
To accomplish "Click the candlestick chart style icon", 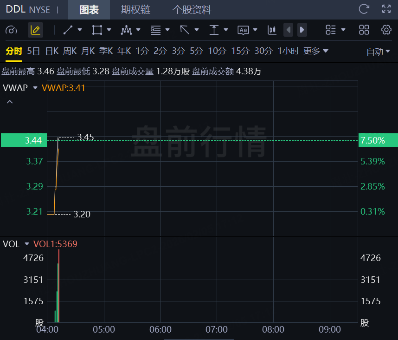I will coord(272,30).
